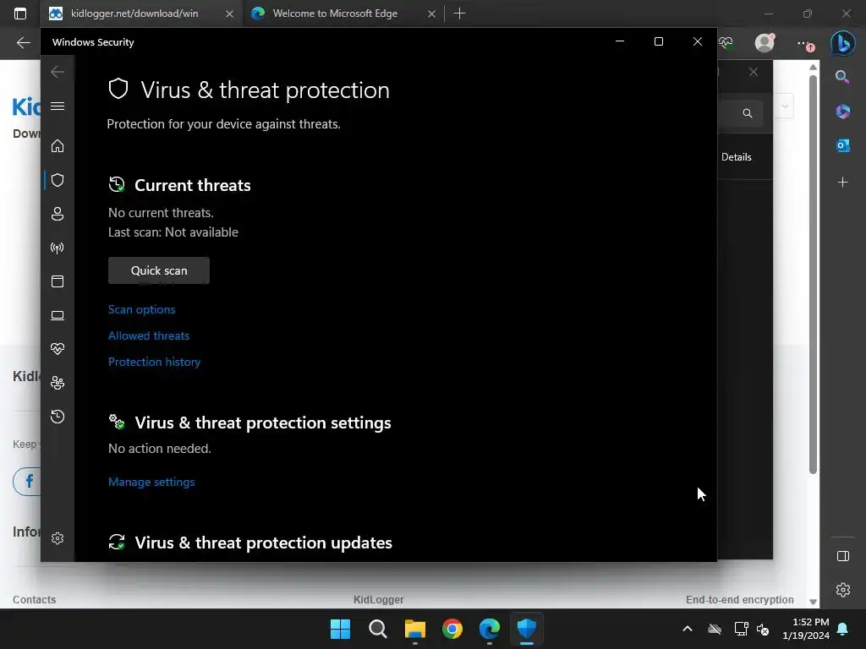Open Scan options link
The height and width of the screenshot is (649, 866).
[x=141, y=309]
